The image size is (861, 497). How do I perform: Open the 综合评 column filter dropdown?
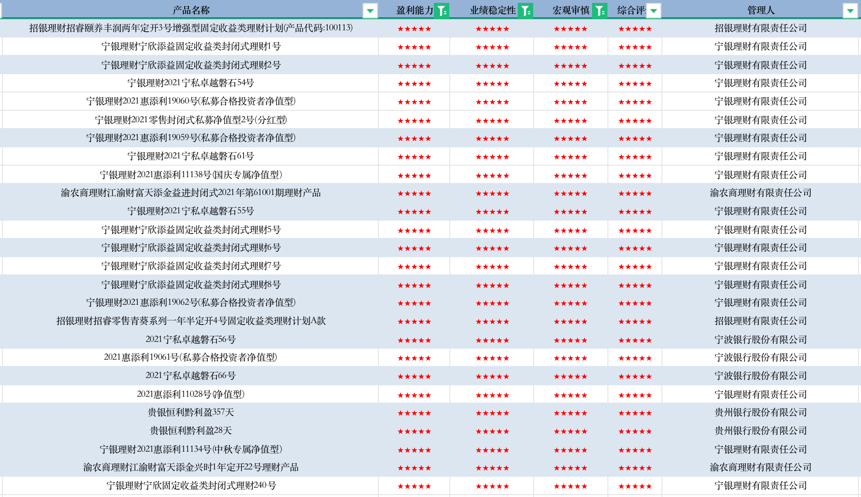pyautogui.click(x=654, y=11)
